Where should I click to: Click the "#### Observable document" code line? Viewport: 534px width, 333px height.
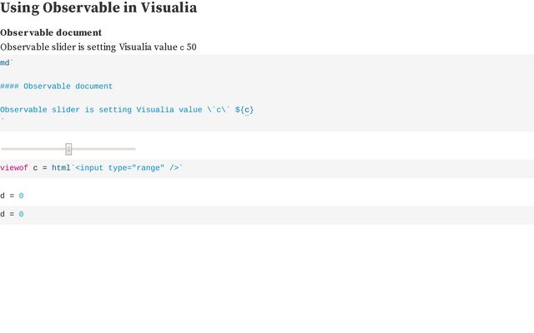pyautogui.click(x=56, y=87)
